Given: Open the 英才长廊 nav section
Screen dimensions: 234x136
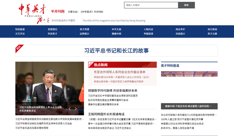Looking at the screenshot, I should [x=212, y=34].
